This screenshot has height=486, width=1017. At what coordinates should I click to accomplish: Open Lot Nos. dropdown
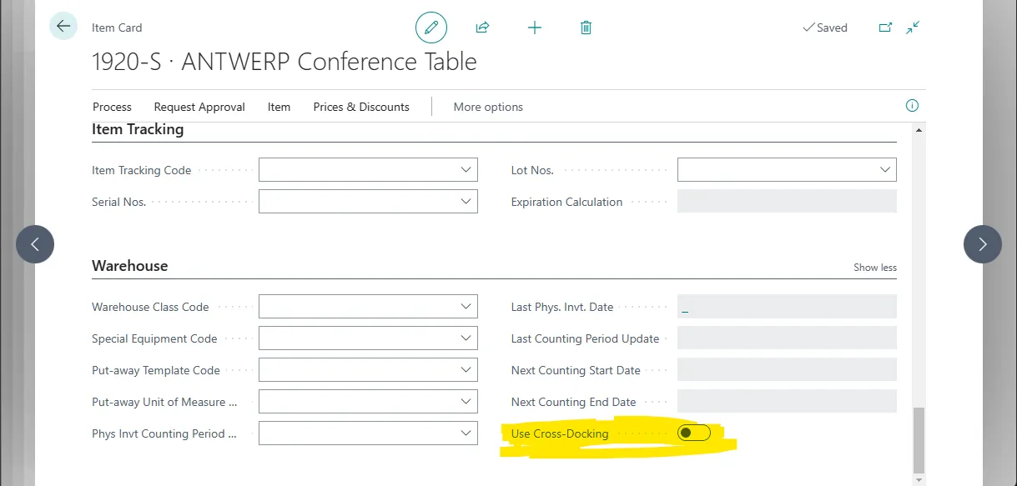(885, 170)
